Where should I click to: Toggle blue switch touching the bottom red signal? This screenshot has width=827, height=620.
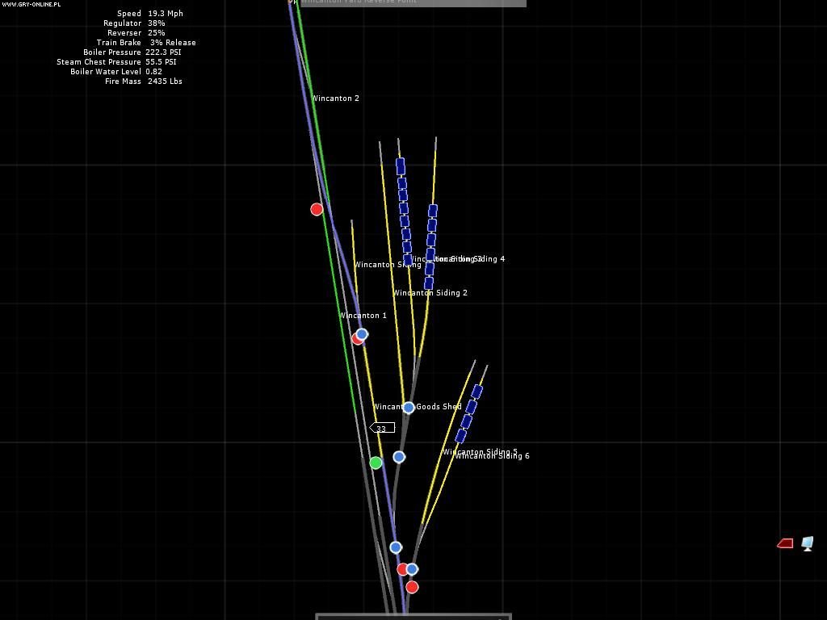(x=412, y=569)
